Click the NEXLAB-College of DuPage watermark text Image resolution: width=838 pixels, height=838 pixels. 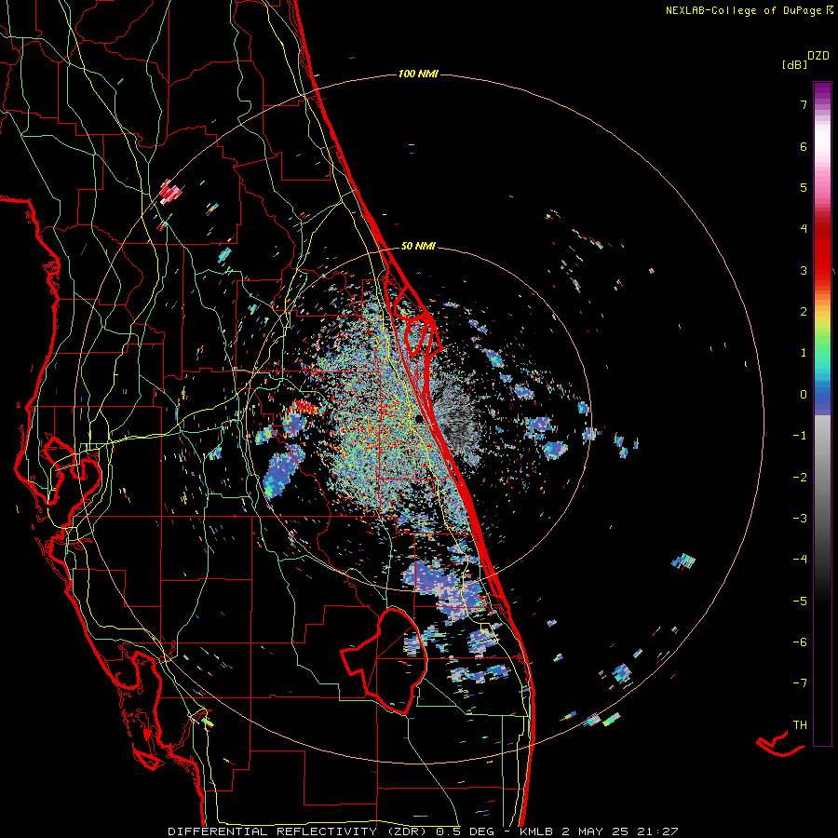coord(749,10)
